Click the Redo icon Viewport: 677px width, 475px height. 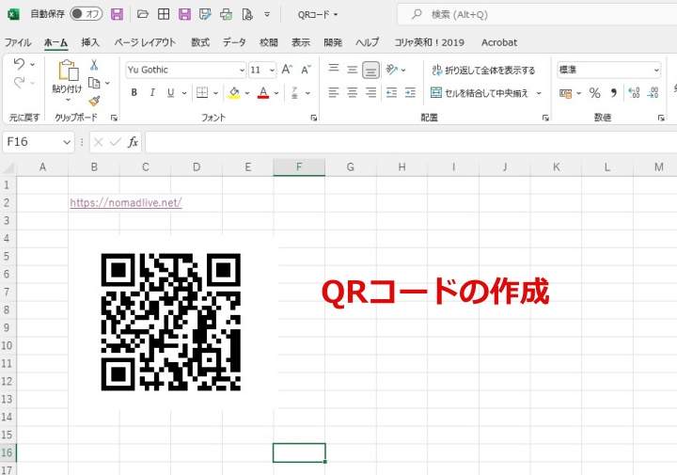[19, 82]
